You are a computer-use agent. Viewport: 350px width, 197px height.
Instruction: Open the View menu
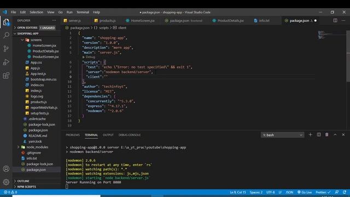point(51,12)
